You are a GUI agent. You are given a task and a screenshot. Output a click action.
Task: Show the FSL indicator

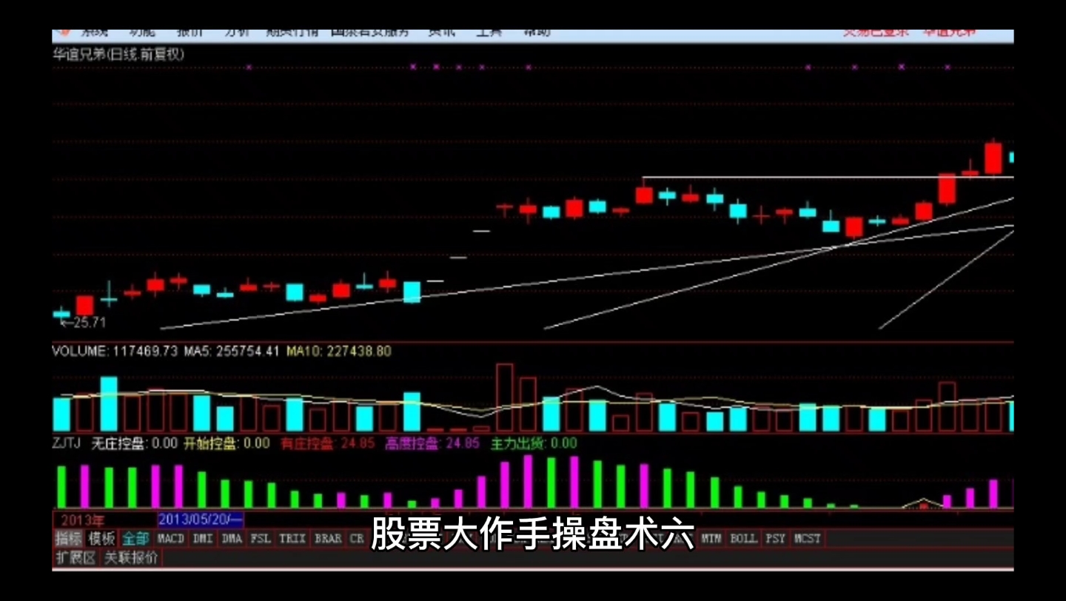click(x=261, y=539)
